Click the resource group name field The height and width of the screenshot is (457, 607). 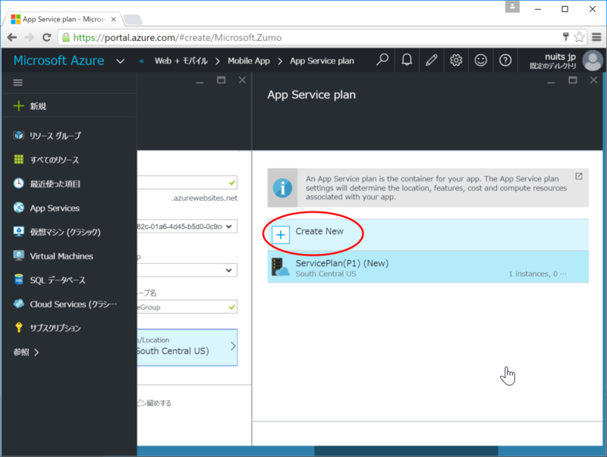187,307
